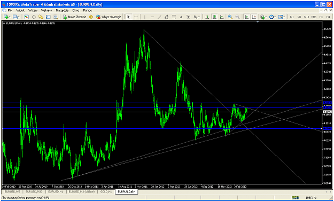Image resolution: width=334 pixels, height=201 pixels.
Task: Click the Włącz strategie button
Action: [x=108, y=17]
